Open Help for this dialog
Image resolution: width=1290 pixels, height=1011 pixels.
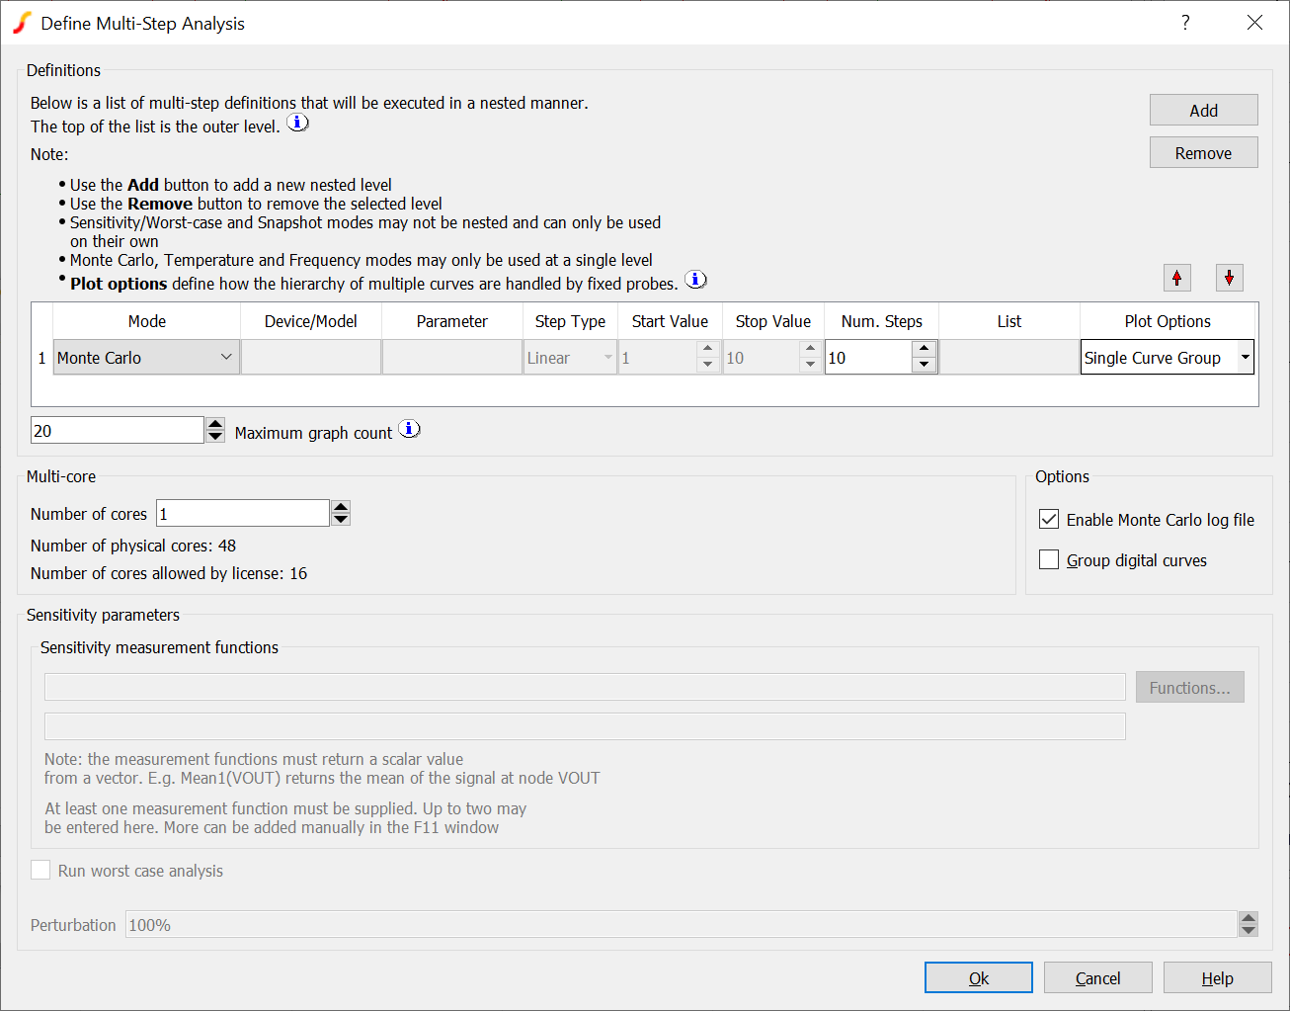[x=1217, y=978]
